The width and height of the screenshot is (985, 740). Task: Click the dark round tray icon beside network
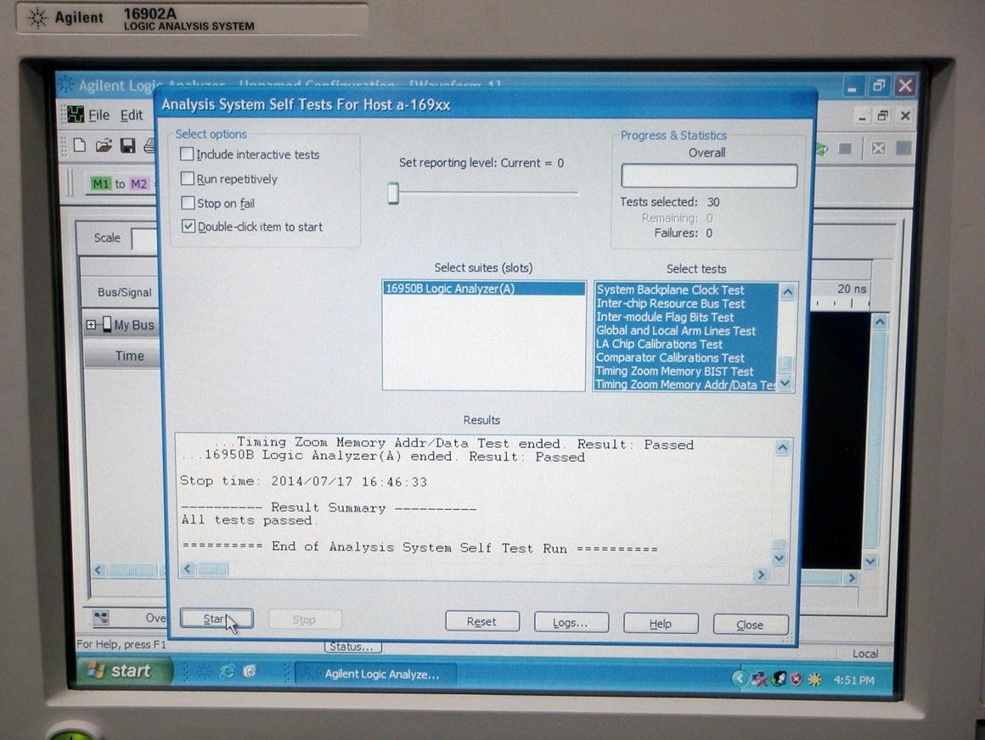(x=779, y=679)
